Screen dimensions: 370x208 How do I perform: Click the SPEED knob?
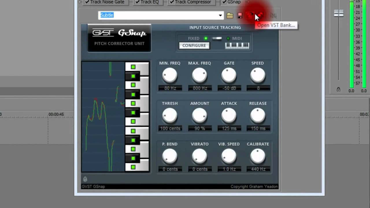[258, 75]
